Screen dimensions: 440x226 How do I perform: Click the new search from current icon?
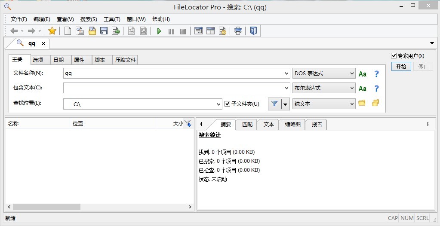[x=80, y=31]
